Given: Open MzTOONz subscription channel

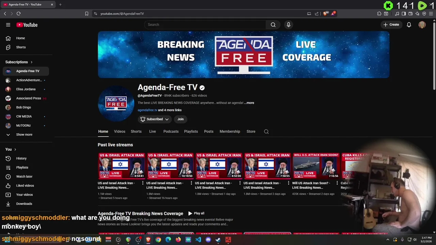Looking at the screenshot, I should point(26,126).
